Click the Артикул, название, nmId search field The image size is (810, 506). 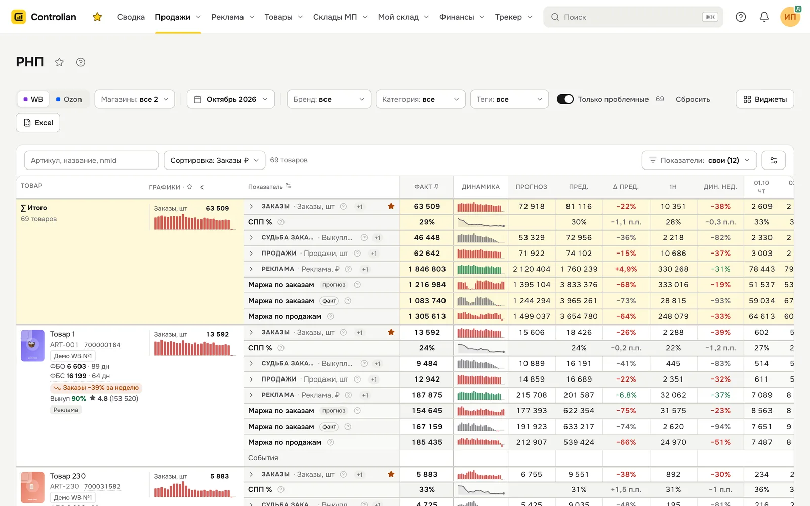[92, 160]
